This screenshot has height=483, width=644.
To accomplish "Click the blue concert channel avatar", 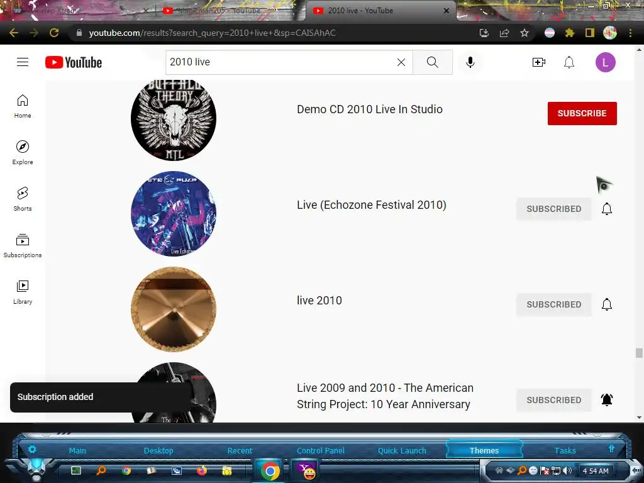I will (x=174, y=214).
